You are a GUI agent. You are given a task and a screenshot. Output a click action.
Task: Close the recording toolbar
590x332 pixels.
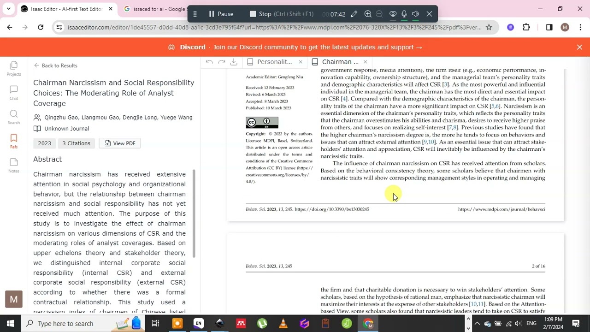(429, 14)
